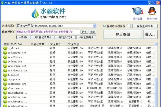Insert the #域名# template tag button

click(x=23, y=37)
